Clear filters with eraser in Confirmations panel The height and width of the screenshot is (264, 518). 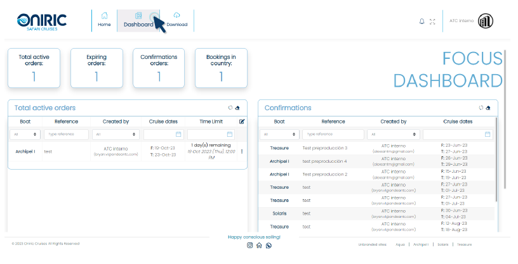(488, 108)
